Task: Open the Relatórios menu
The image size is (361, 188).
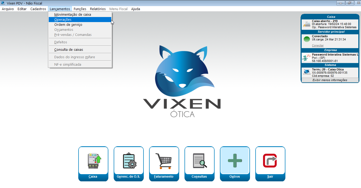Action: 98,9
